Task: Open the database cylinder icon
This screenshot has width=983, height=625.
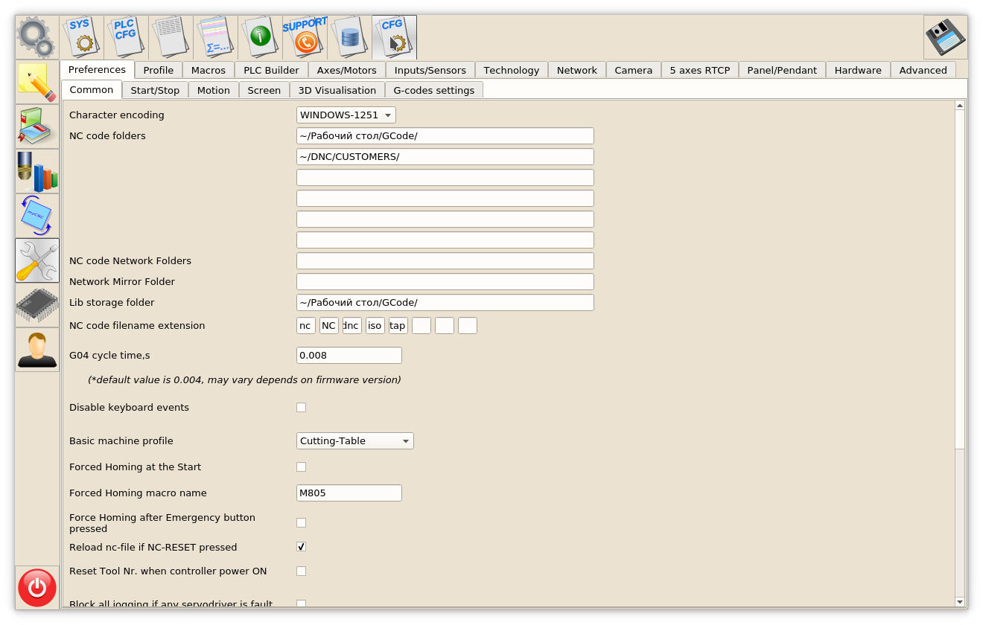Action: pos(349,36)
